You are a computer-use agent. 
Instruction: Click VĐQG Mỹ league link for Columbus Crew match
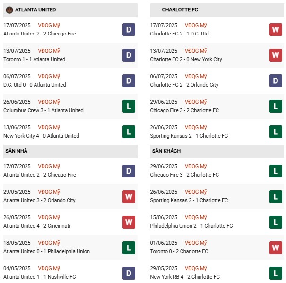[50, 102]
